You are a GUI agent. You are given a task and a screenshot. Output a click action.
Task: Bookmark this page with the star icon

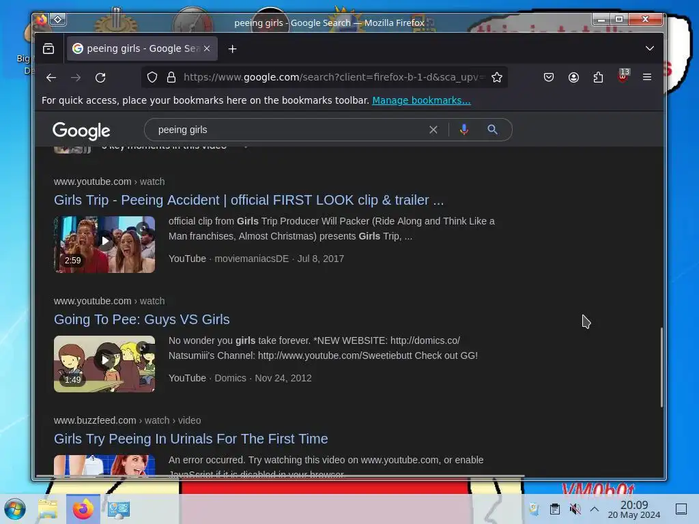click(x=497, y=77)
